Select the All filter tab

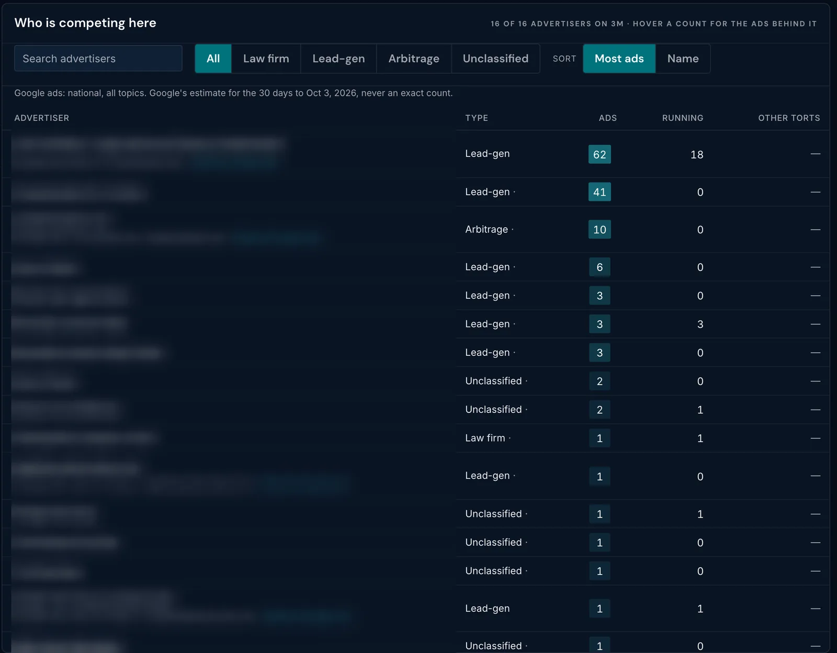coord(213,59)
